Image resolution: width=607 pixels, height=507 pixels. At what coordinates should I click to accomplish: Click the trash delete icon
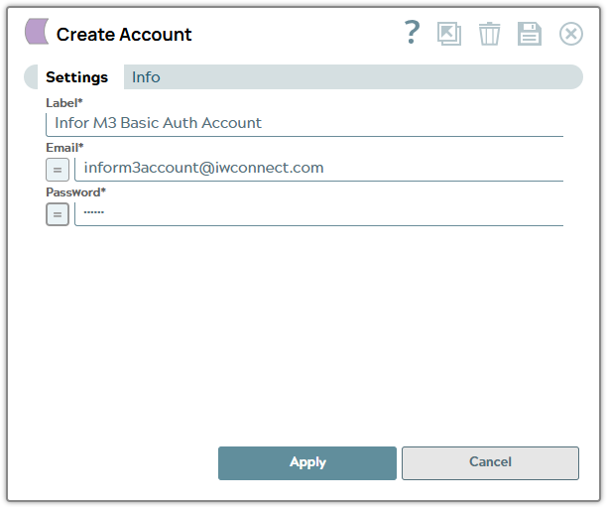(489, 34)
